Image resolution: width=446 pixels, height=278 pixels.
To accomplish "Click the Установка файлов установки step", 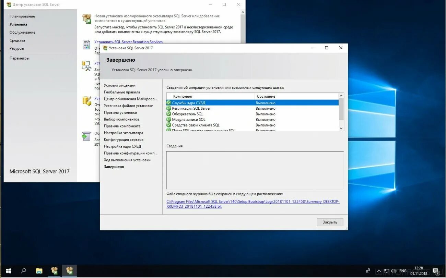I will (129, 106).
